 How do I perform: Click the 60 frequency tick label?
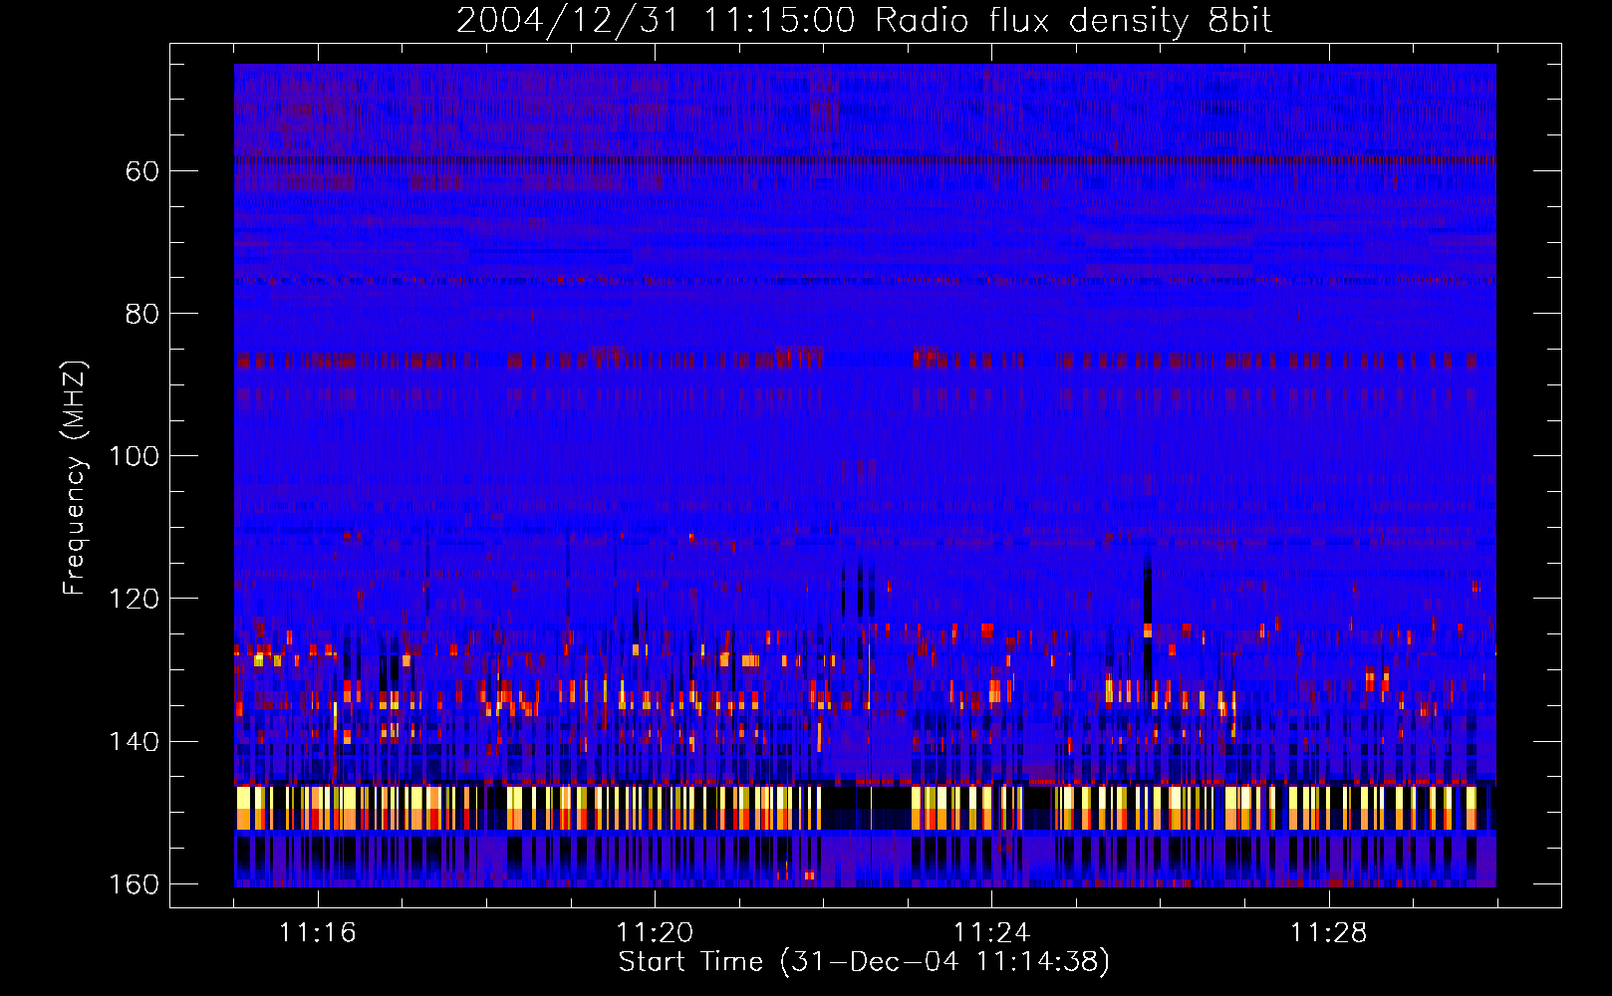point(142,171)
